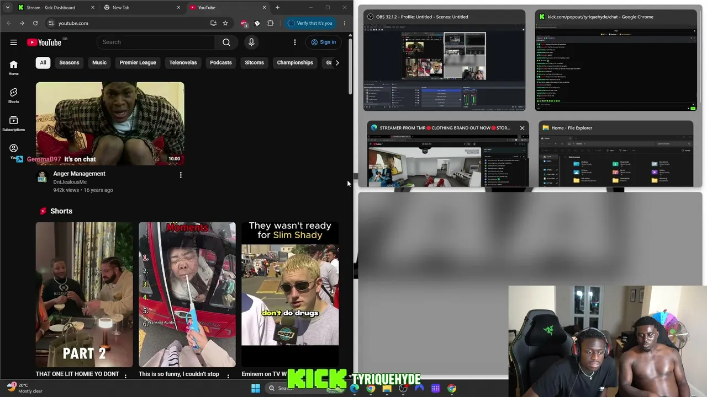Open Subscriptions from the YouTube sidebar
Image resolution: width=707 pixels, height=397 pixels.
pos(14,124)
